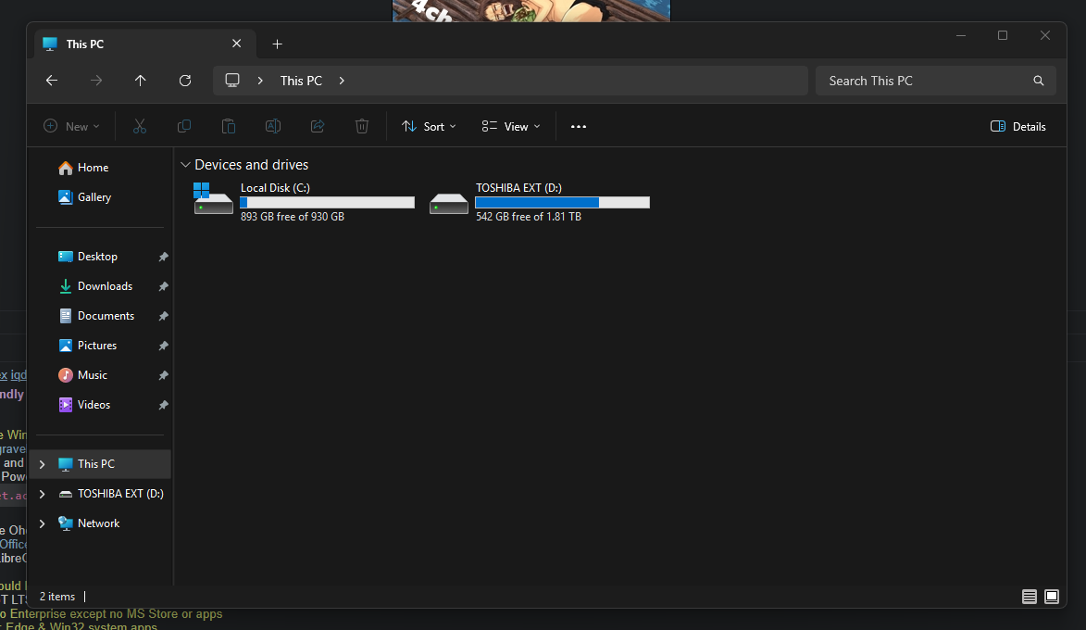Click This PC in the address bar
Screen dimensions: 1086x630
coord(301,81)
